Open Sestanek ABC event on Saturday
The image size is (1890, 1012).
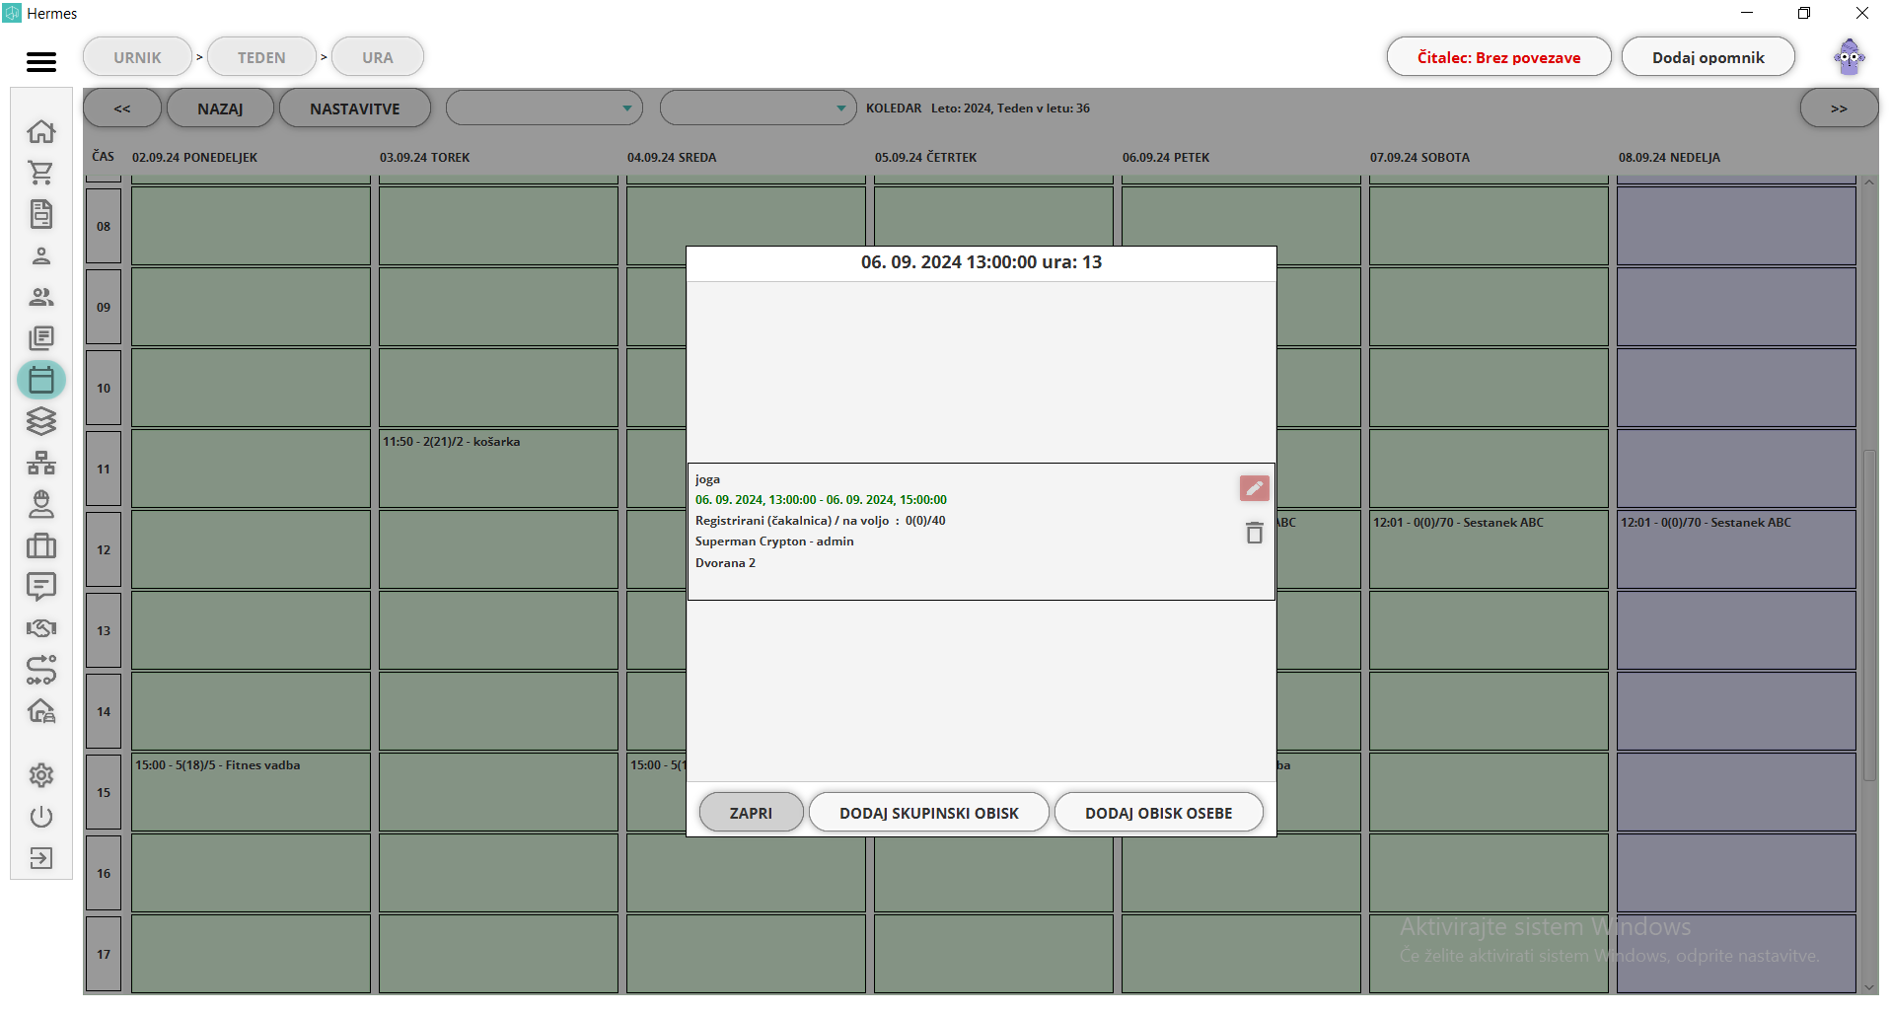point(1458,523)
